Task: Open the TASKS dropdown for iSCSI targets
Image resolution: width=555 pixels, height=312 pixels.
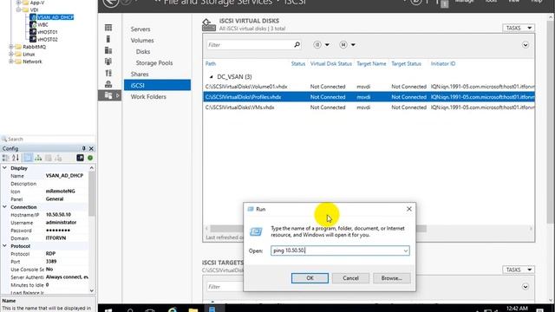Action: [519, 270]
